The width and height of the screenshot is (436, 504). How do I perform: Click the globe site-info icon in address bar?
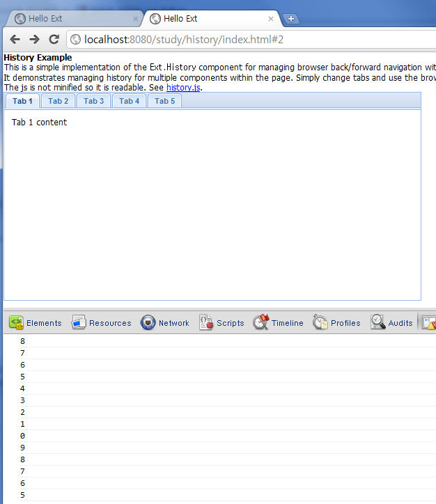pos(75,40)
